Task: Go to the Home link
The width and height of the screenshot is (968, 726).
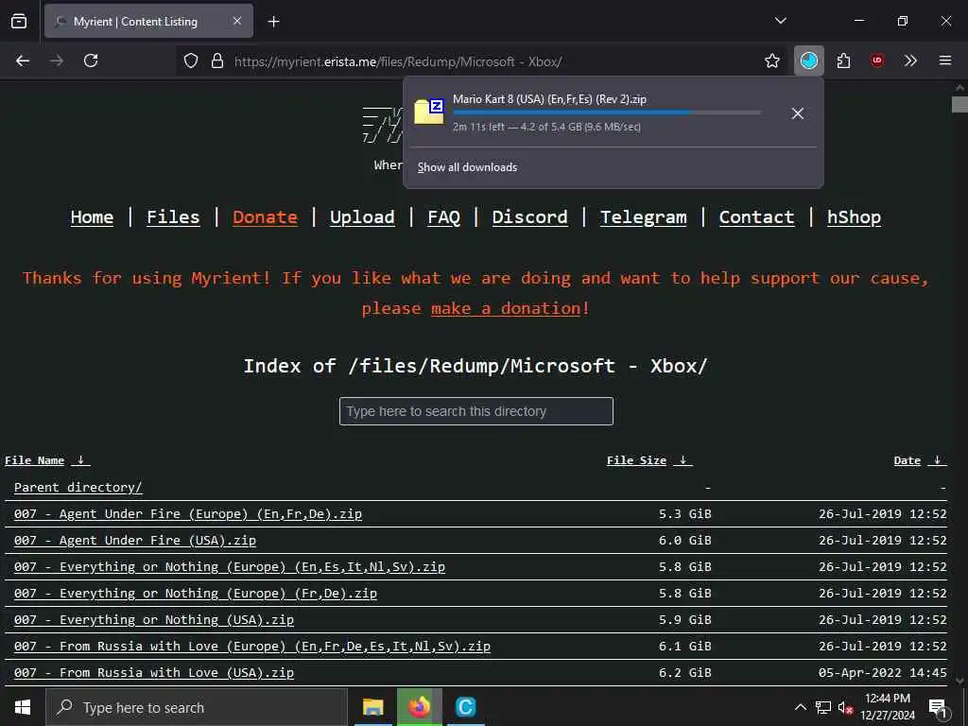Action: tap(92, 217)
